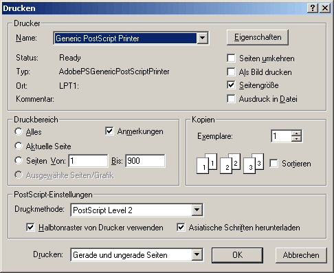Click the Bis page number field
Screen dimensions: 334x273
(x=145, y=161)
